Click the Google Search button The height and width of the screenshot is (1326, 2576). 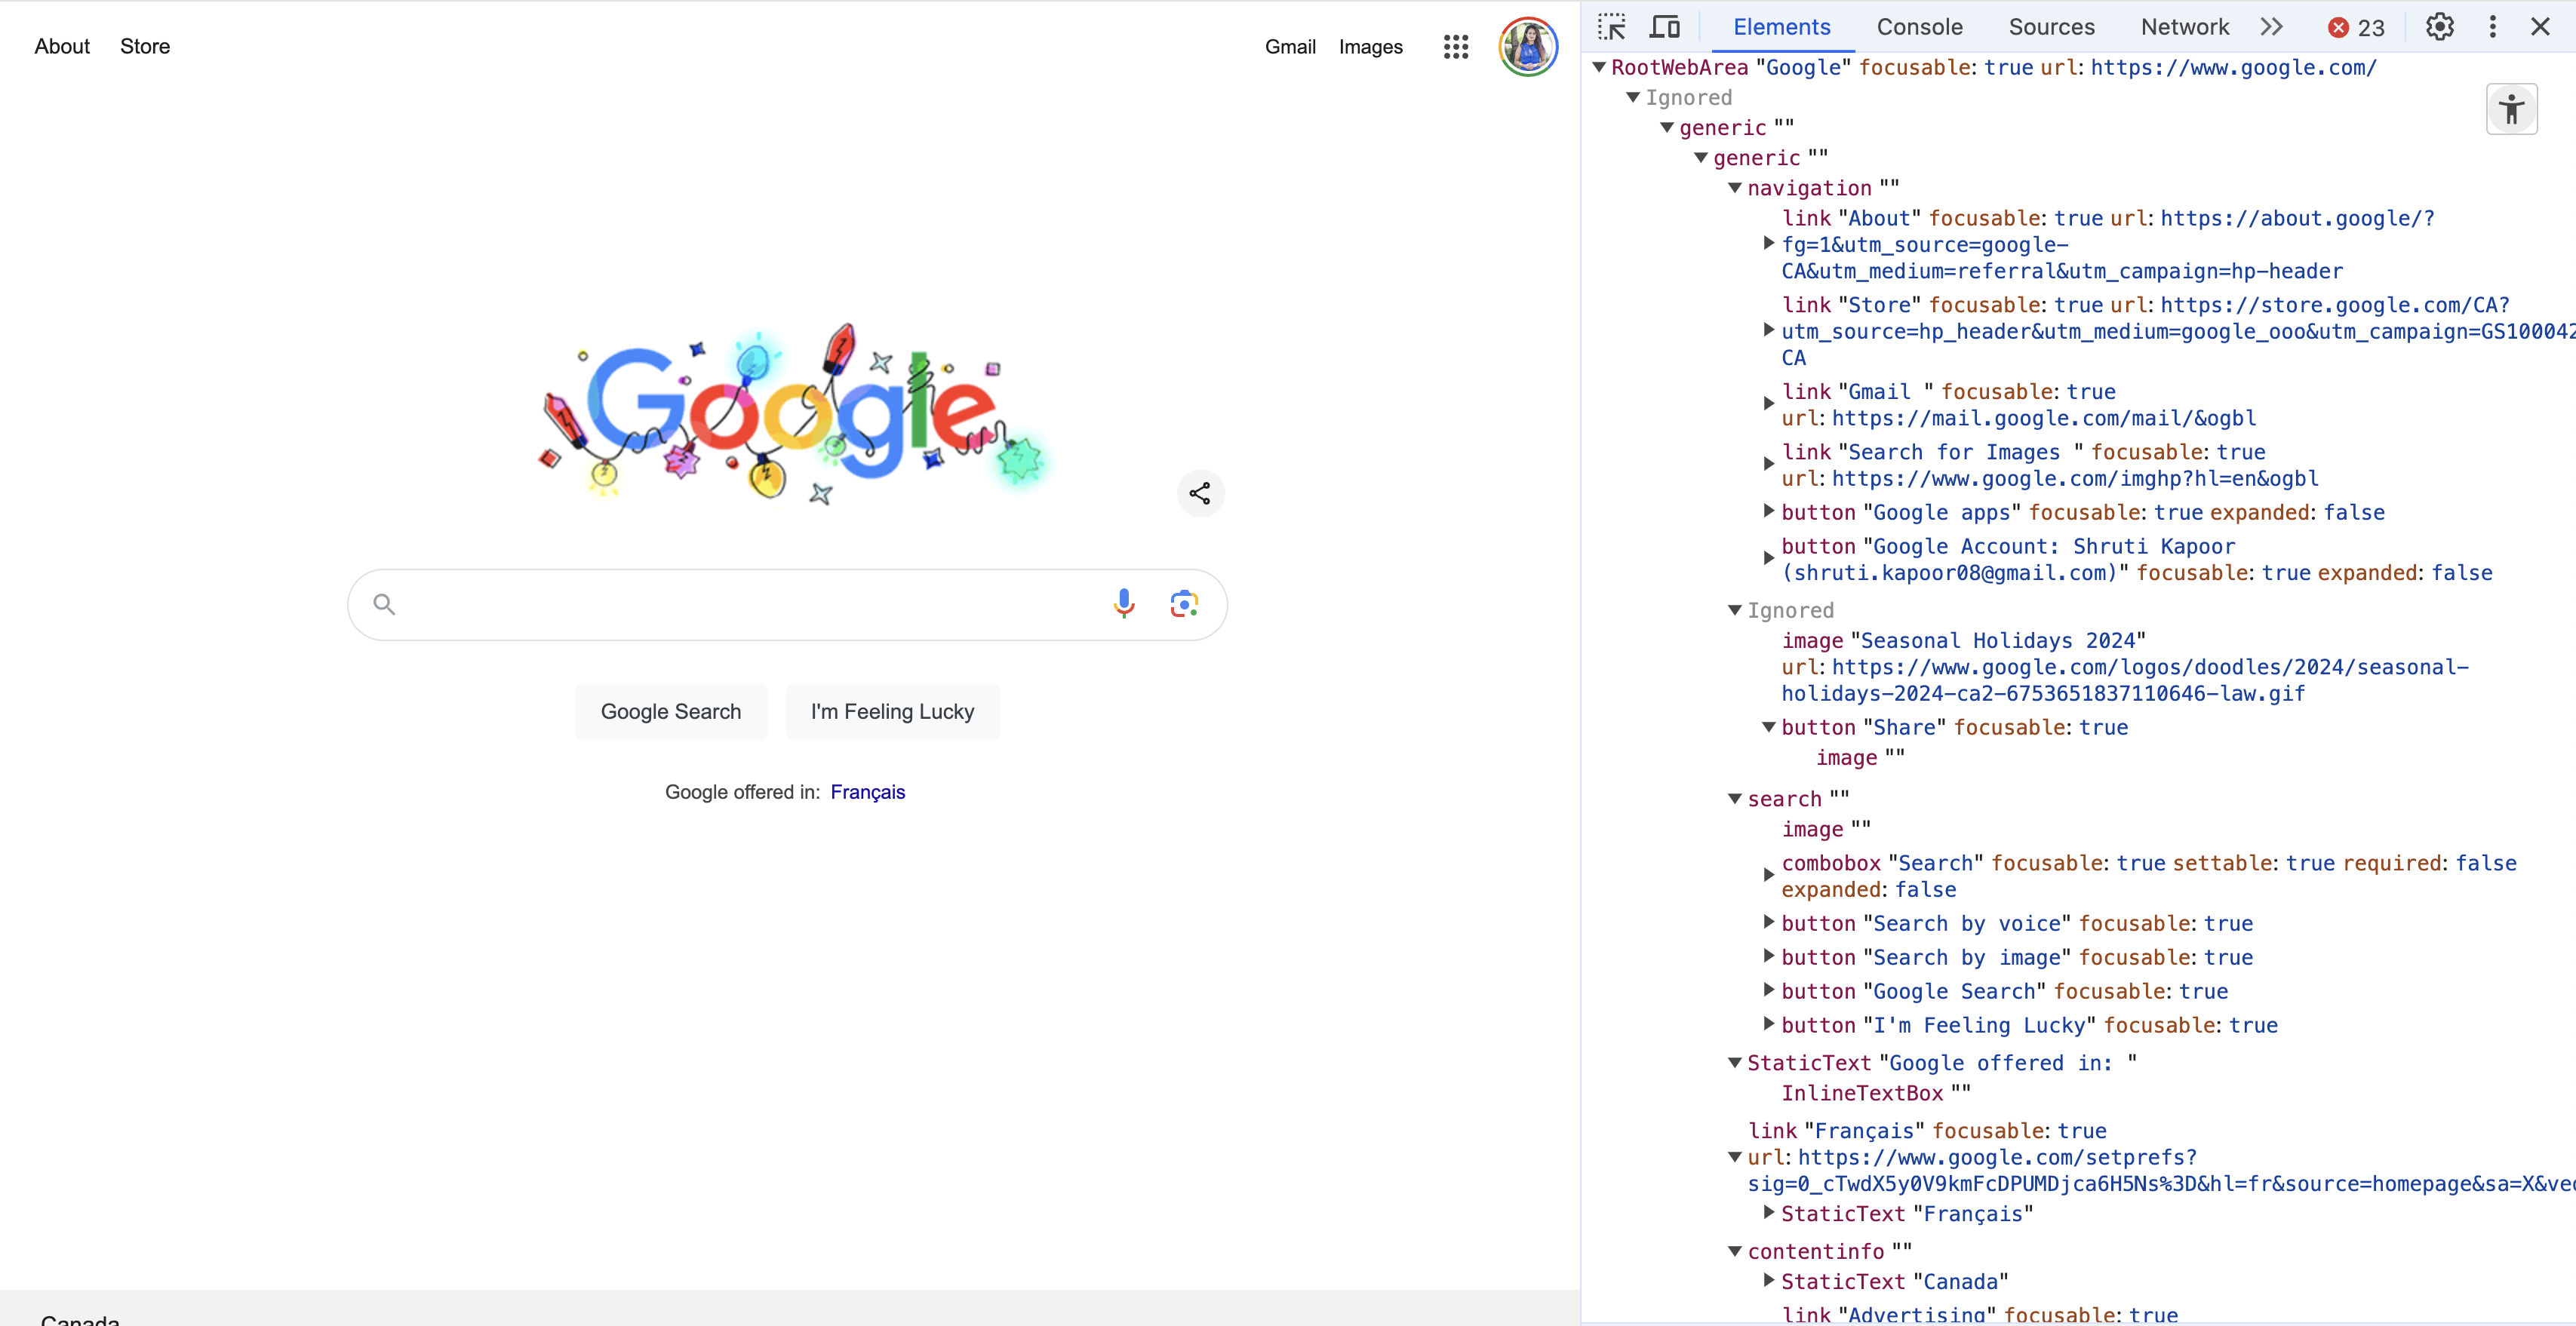[x=671, y=712]
